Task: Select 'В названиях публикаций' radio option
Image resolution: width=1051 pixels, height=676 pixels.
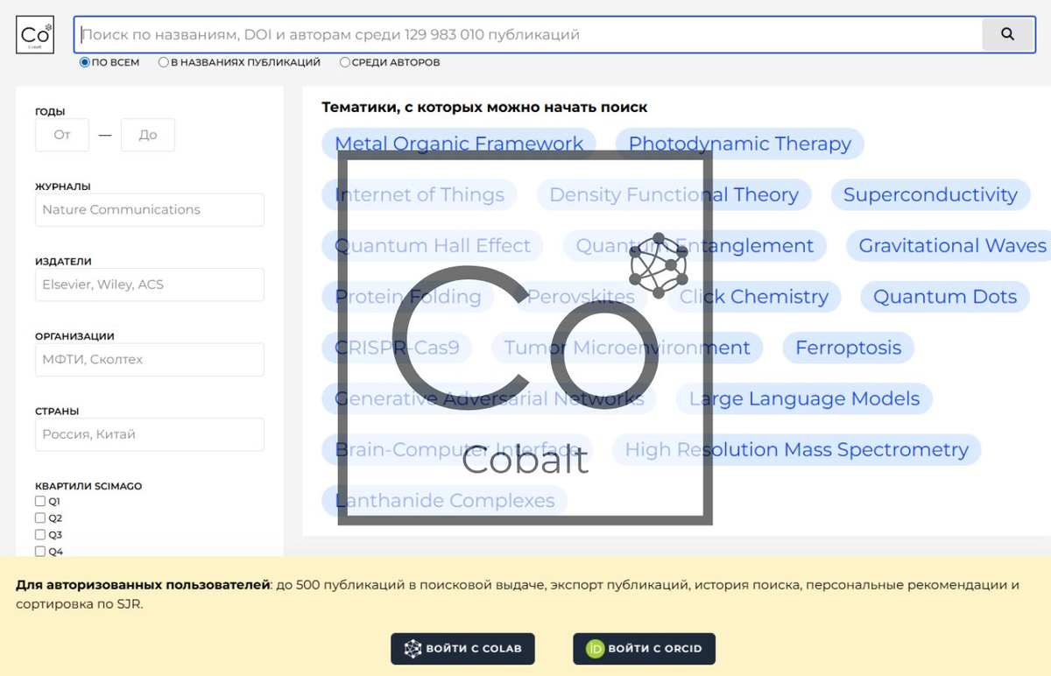Action: point(164,62)
